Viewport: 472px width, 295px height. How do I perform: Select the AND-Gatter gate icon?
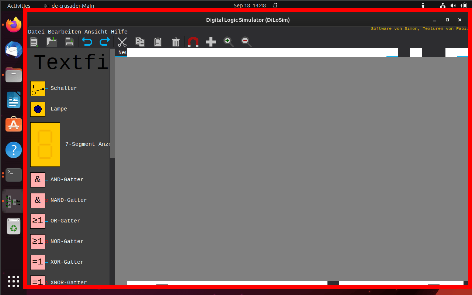(38, 180)
